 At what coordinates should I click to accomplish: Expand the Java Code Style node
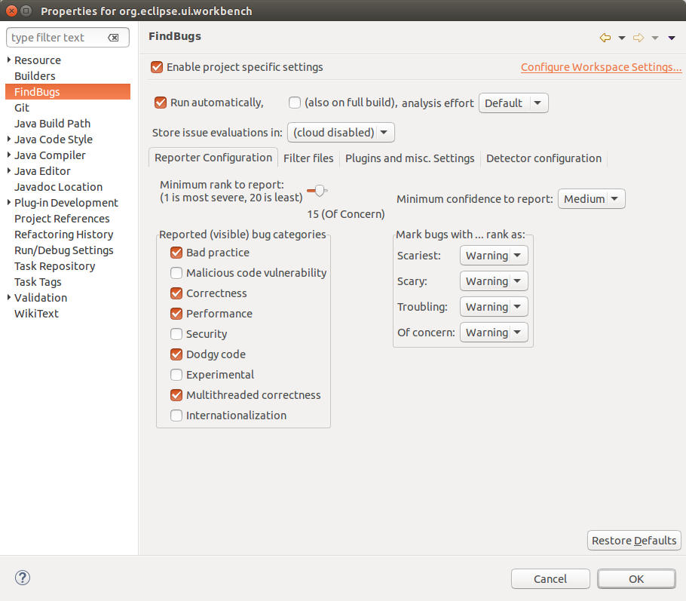click(x=9, y=139)
